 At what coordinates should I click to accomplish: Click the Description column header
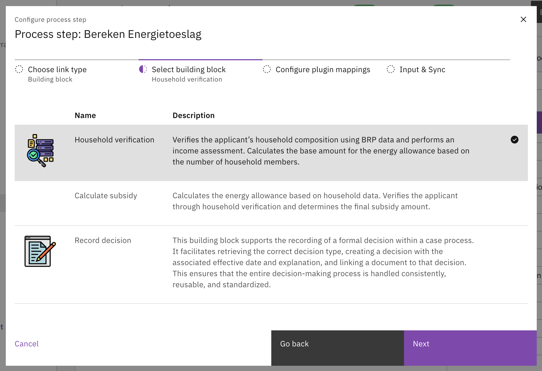[194, 116]
